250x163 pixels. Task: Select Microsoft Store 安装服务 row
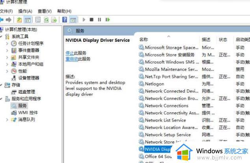(x=194, y=55)
